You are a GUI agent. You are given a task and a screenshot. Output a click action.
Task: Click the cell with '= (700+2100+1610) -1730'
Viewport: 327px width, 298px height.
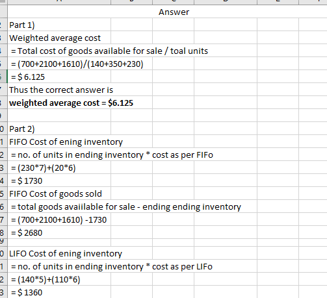[59, 219]
